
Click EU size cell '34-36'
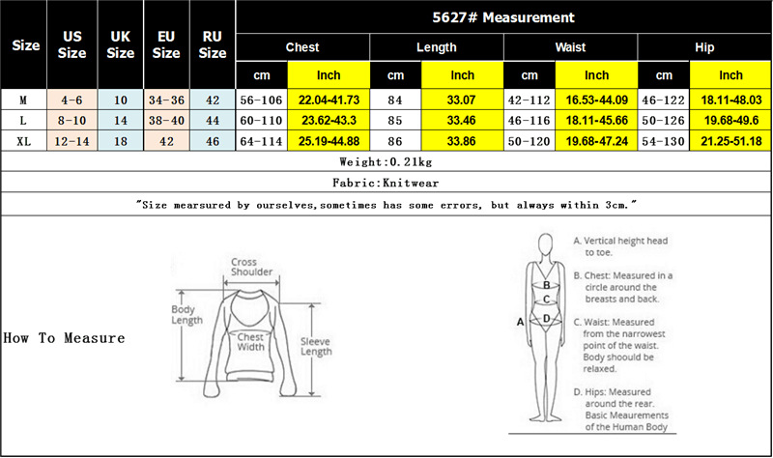(x=166, y=100)
